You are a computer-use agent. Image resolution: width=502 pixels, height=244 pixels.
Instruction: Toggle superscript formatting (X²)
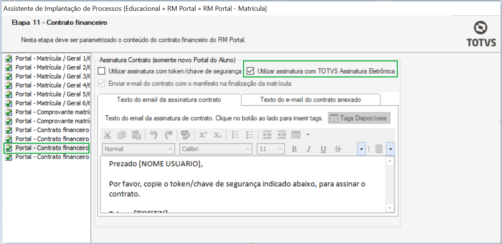203,134
